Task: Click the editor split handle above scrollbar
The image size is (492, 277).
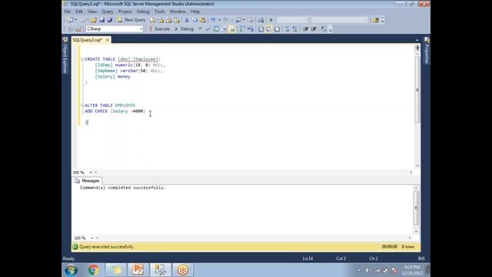Action: coord(417,48)
